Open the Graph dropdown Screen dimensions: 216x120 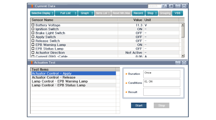pyautogui.click(x=86, y=13)
